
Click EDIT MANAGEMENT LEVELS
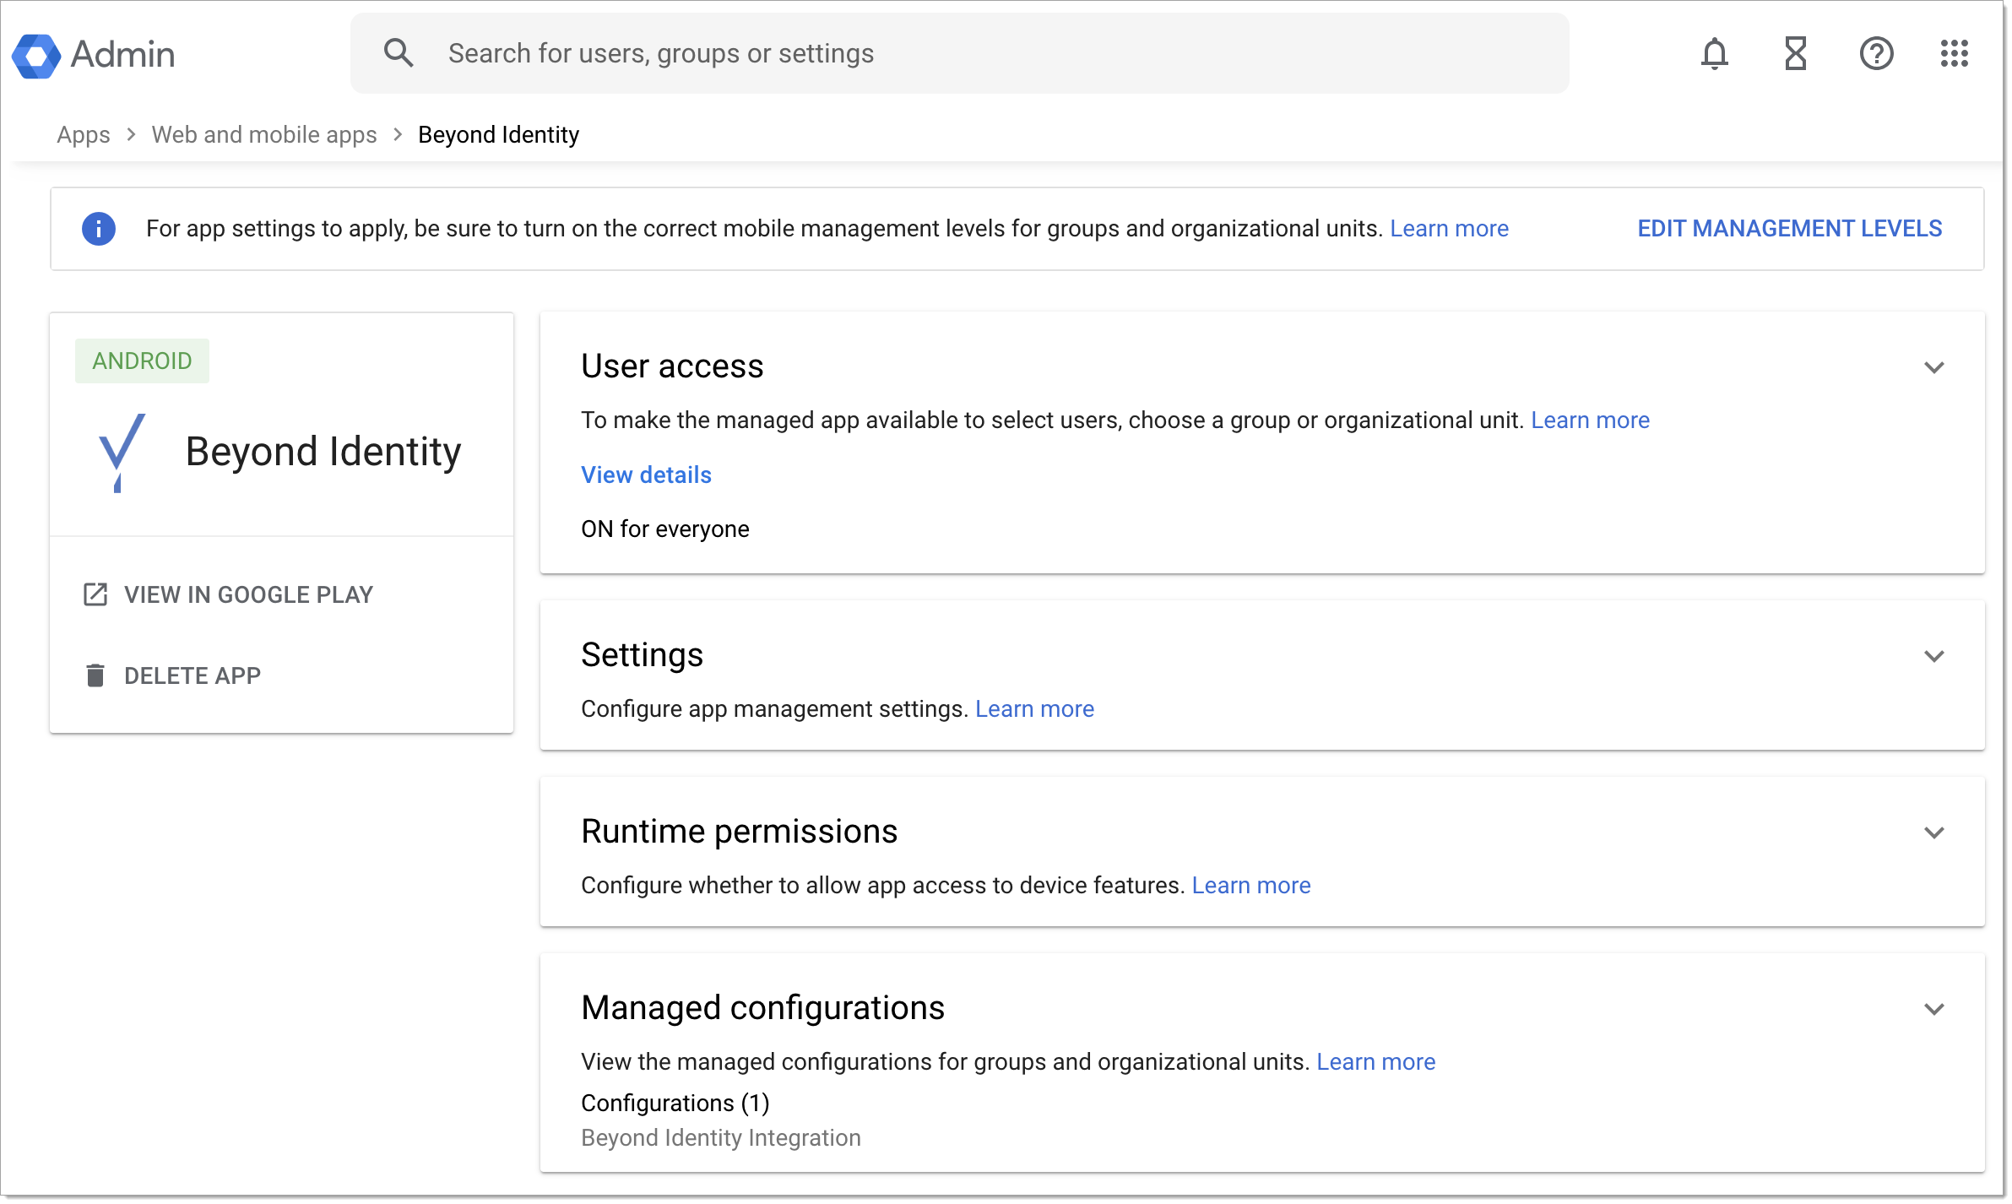[1789, 228]
